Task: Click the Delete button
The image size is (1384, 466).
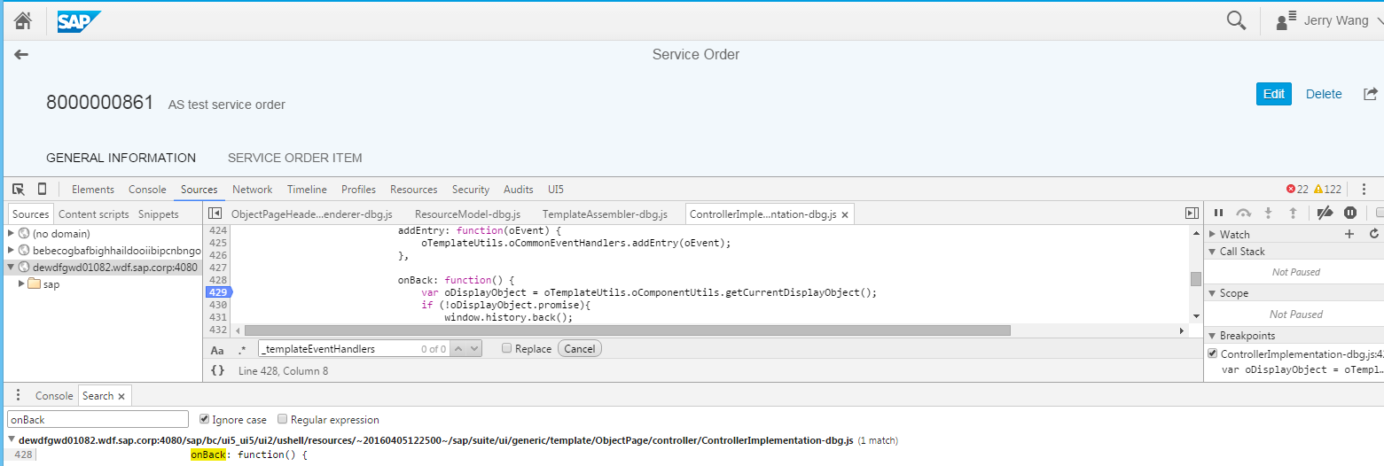Action: pyautogui.click(x=1324, y=94)
